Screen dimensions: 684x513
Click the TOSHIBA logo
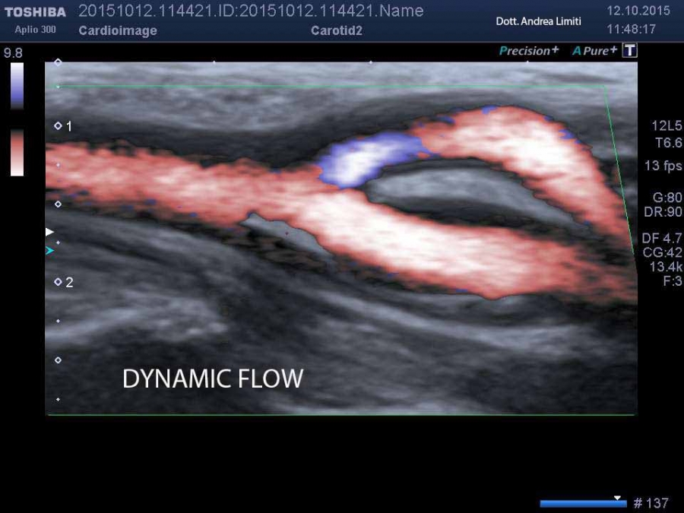click(x=35, y=12)
